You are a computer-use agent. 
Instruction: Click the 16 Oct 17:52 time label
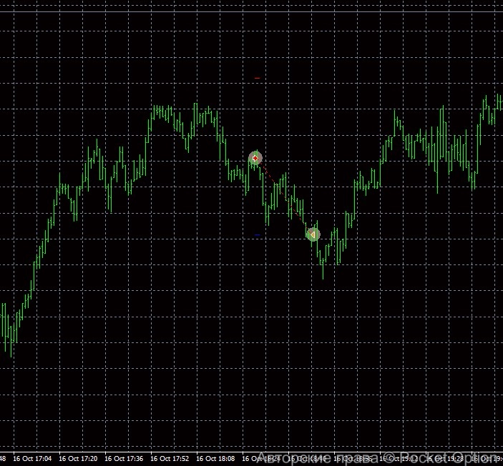pos(170,458)
